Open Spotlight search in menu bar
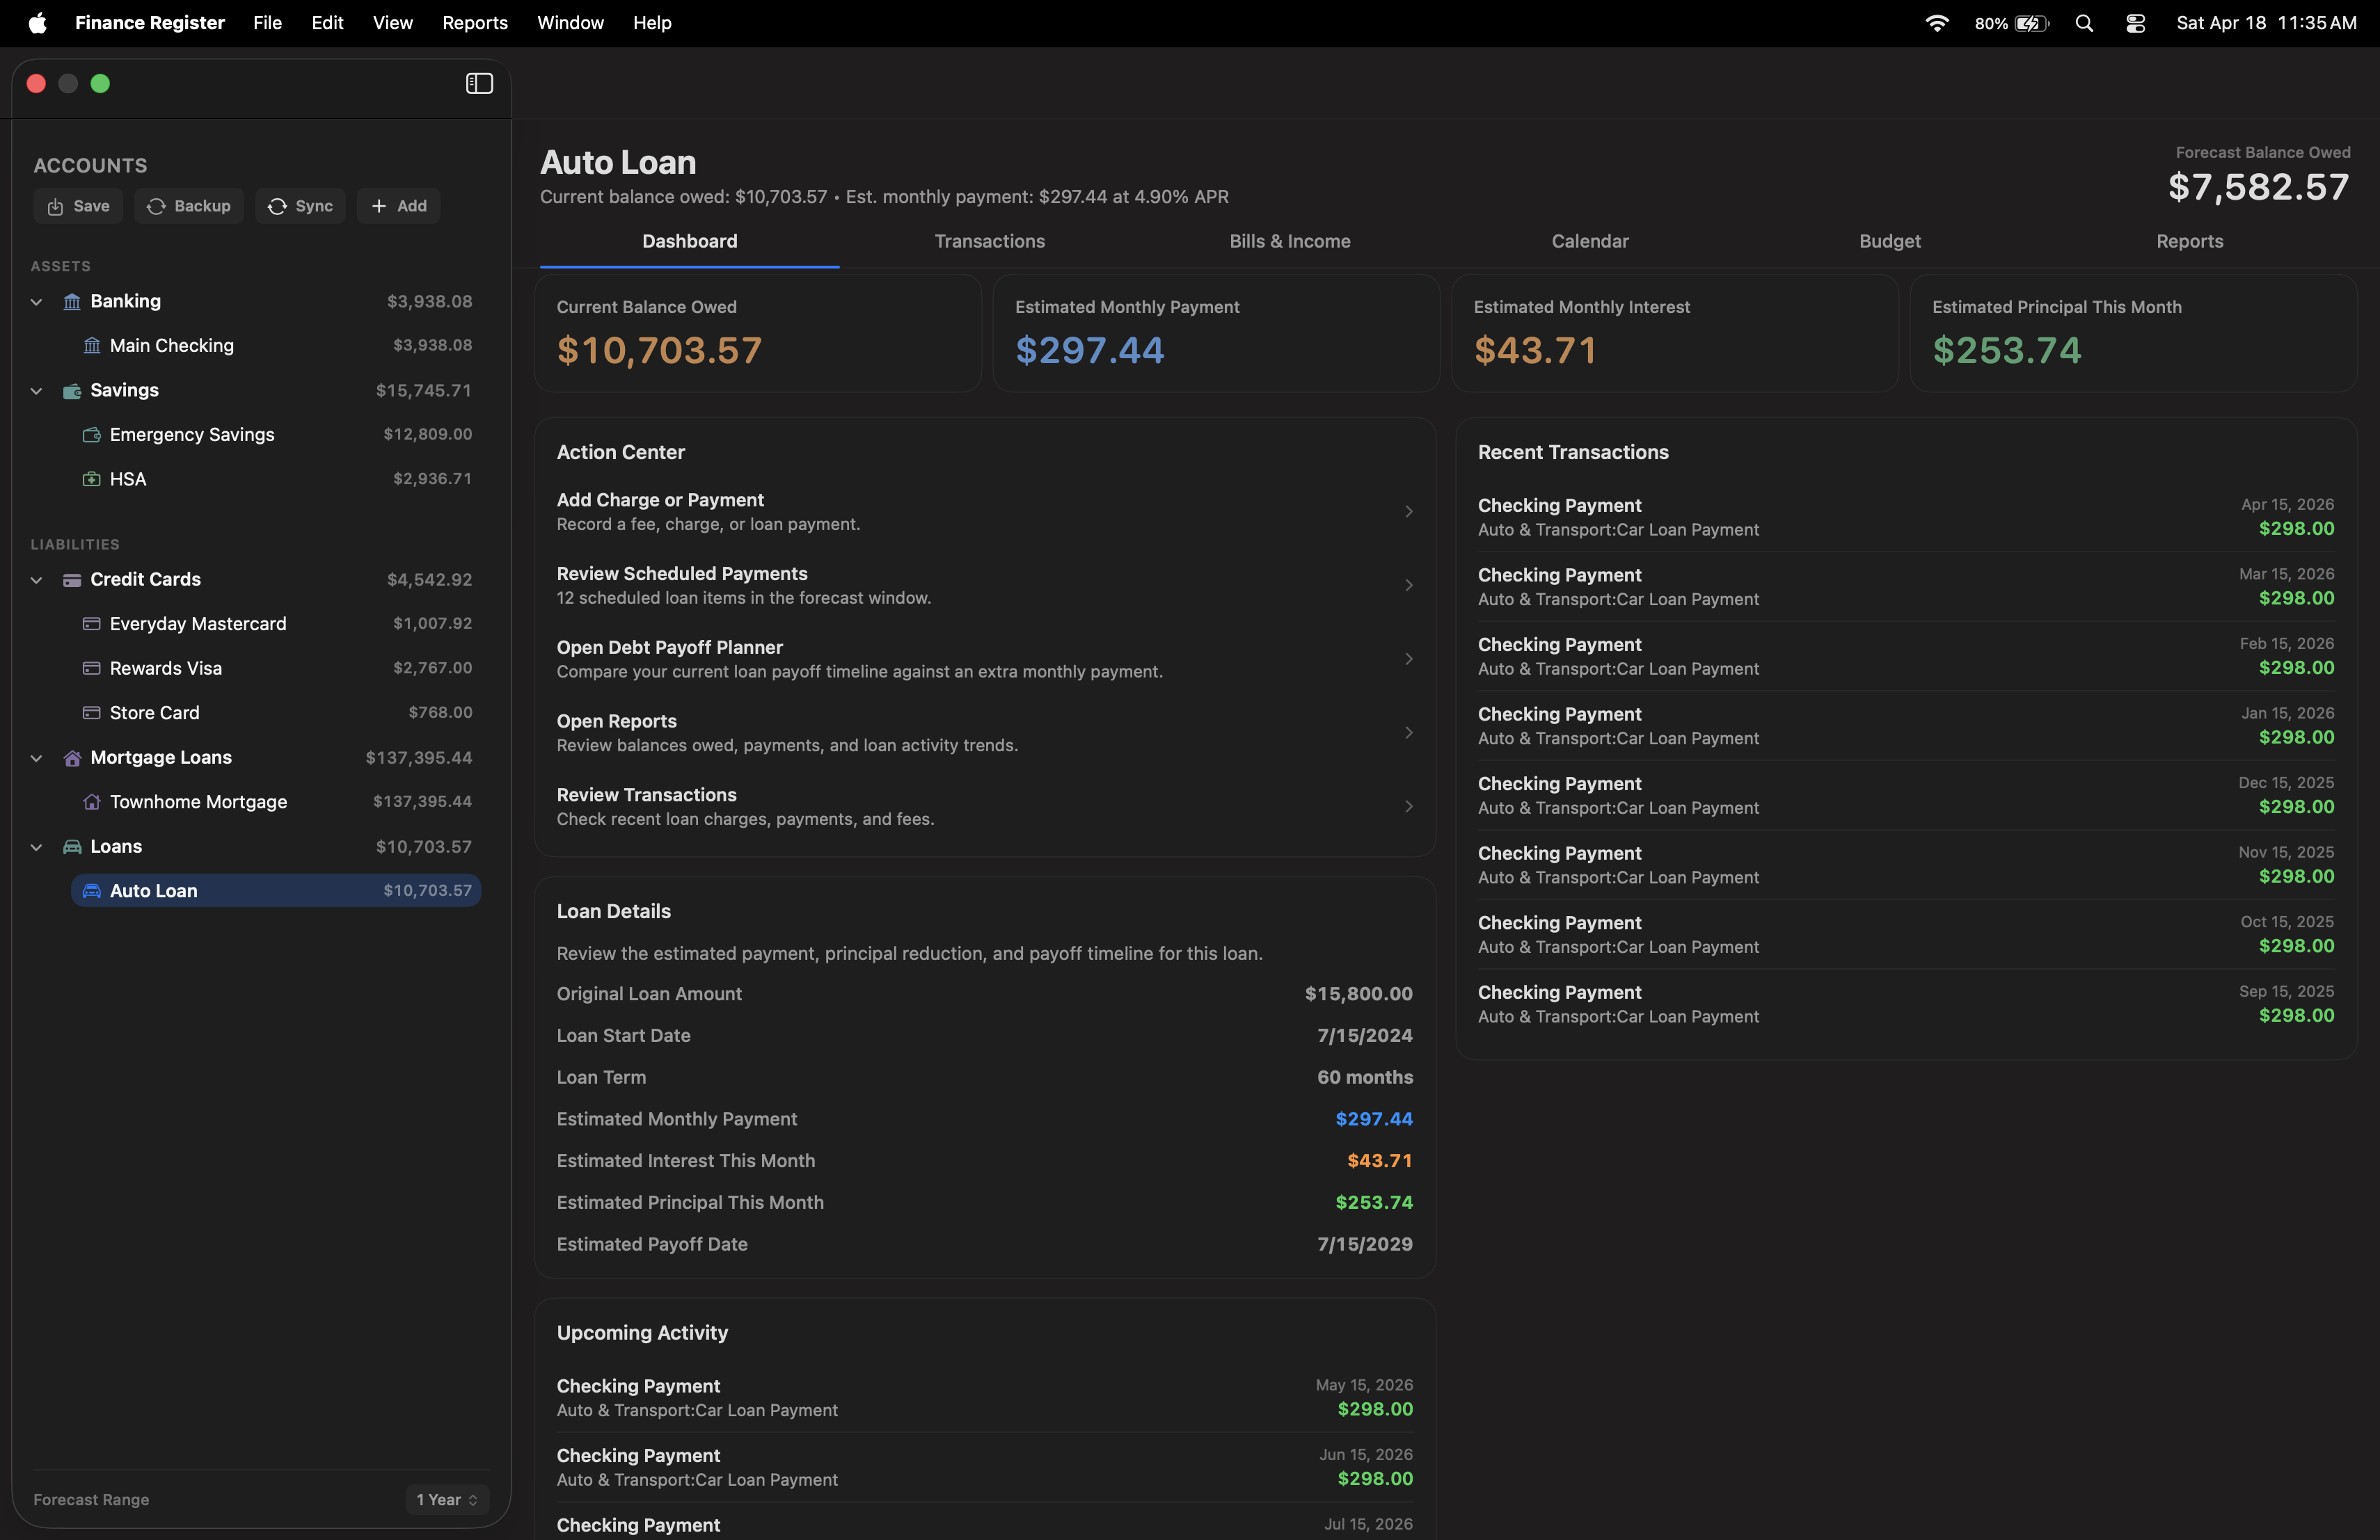This screenshot has width=2380, height=1540. tap(2084, 23)
